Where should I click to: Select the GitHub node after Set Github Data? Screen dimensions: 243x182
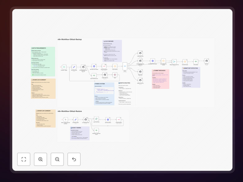[x=83, y=67]
